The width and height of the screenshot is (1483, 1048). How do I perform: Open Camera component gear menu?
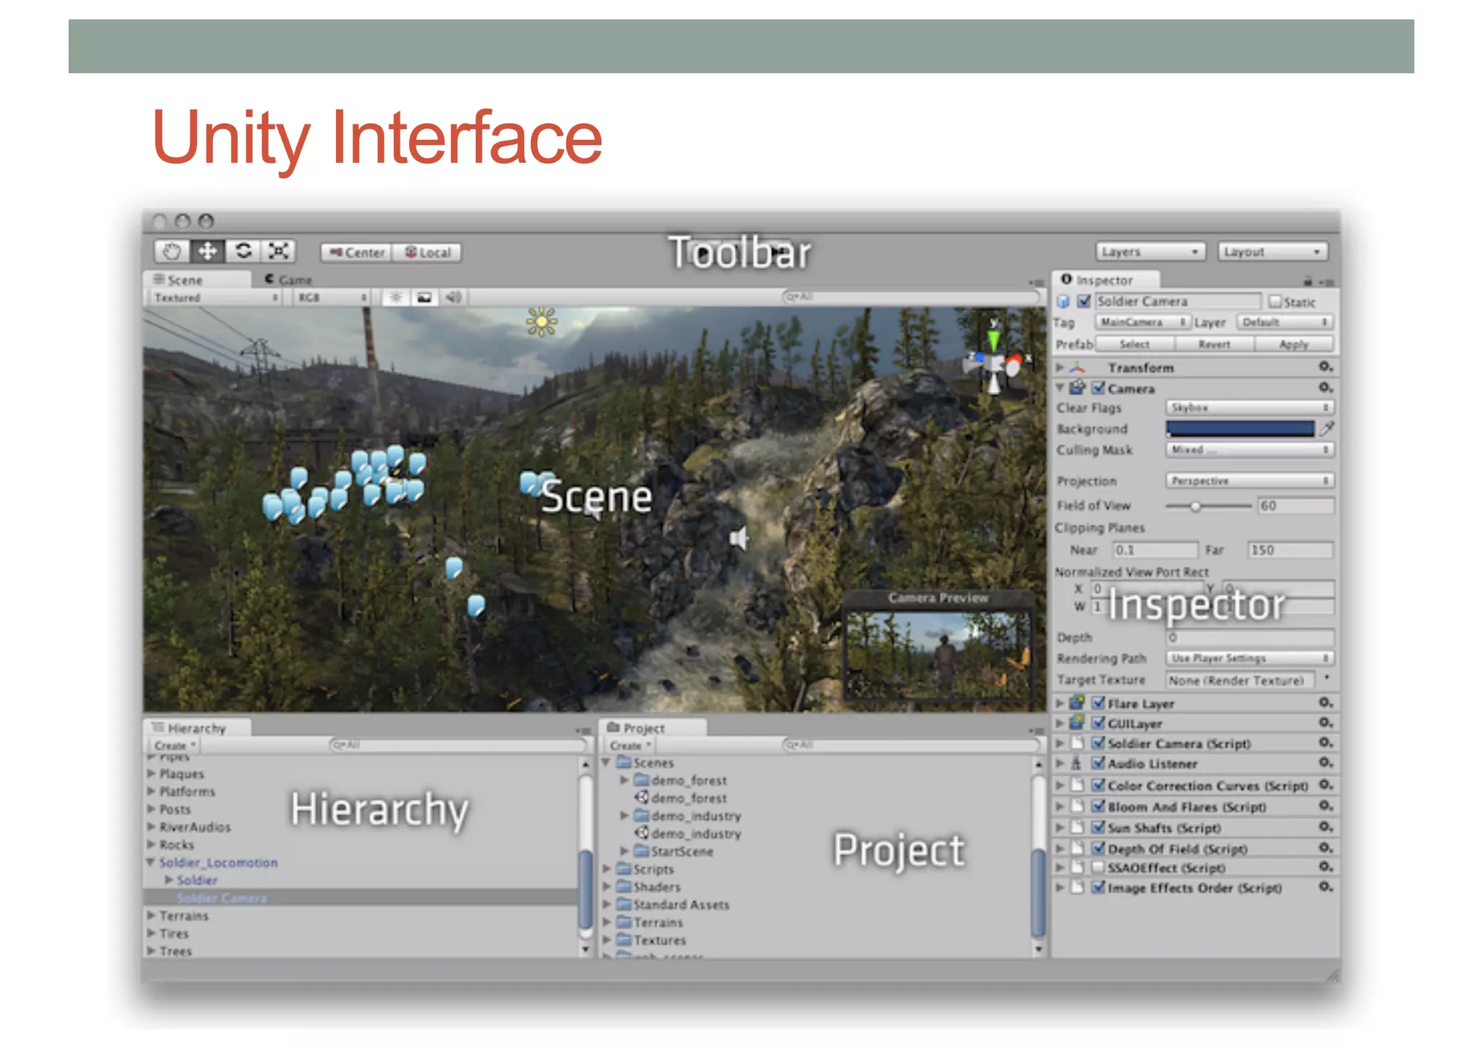1325,388
